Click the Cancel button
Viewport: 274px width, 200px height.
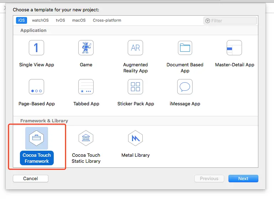click(31, 178)
